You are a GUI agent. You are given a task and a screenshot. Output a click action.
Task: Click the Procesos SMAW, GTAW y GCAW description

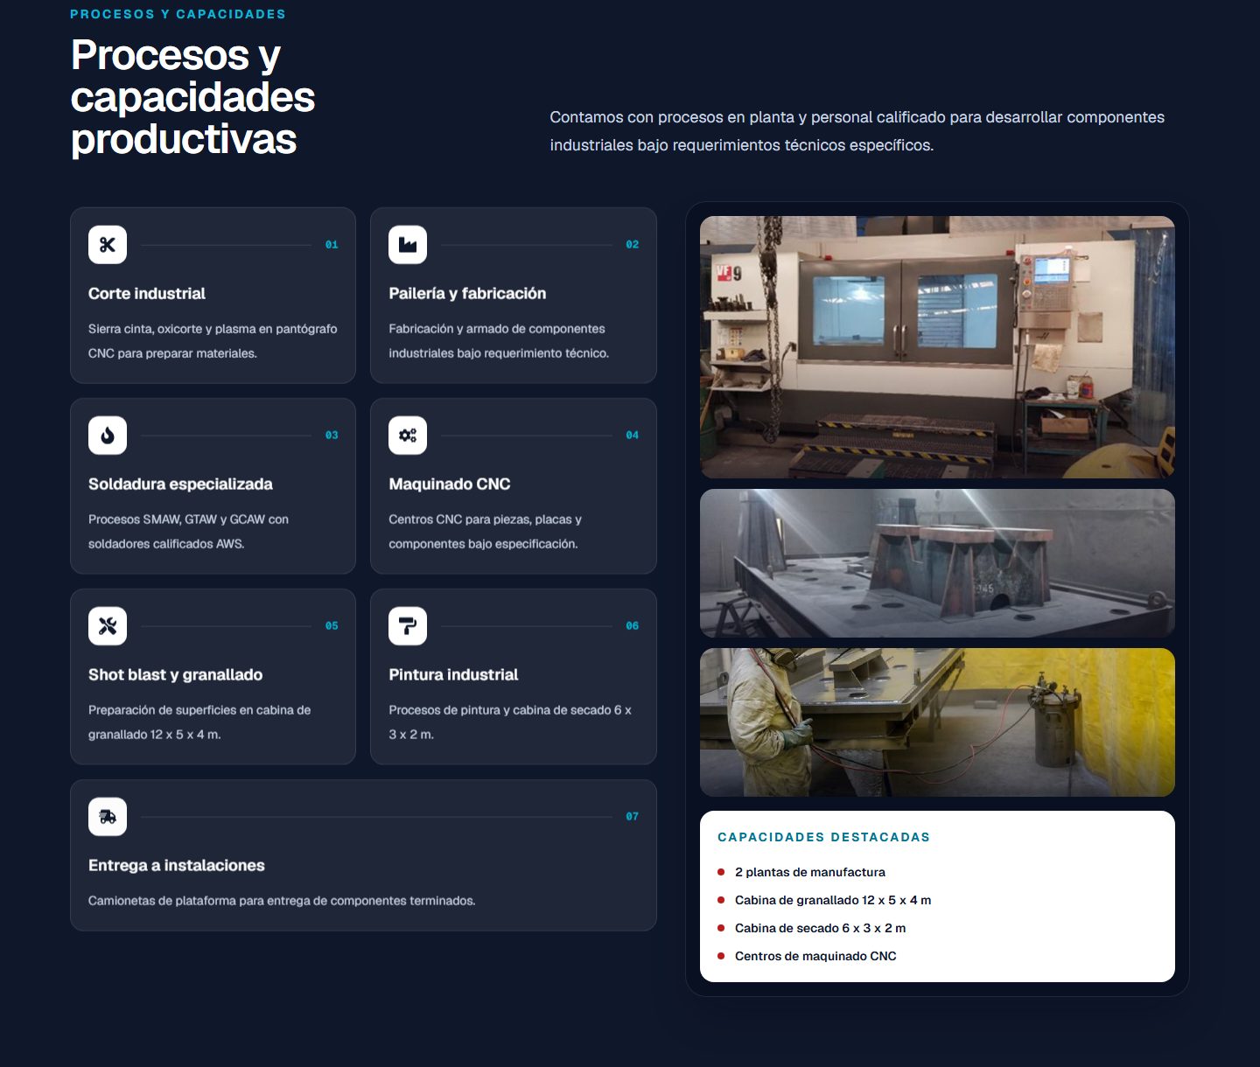point(188,532)
